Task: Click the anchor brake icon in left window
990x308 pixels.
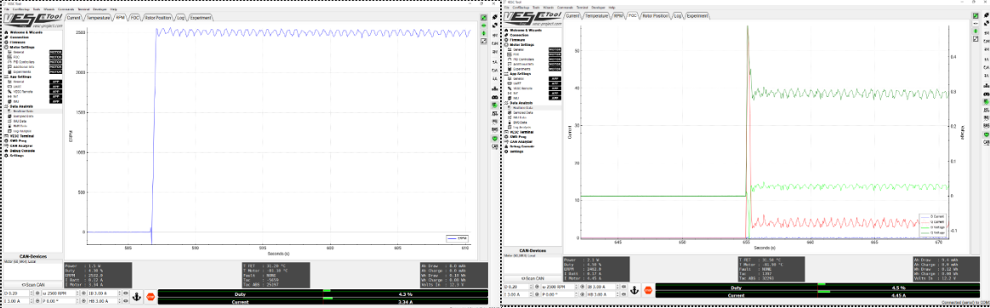Action: (136, 296)
